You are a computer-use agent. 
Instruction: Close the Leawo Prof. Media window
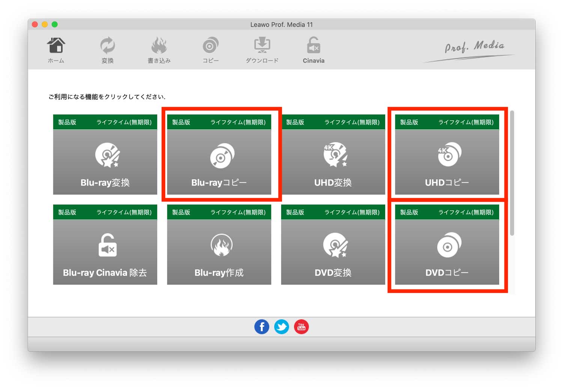[x=35, y=24]
